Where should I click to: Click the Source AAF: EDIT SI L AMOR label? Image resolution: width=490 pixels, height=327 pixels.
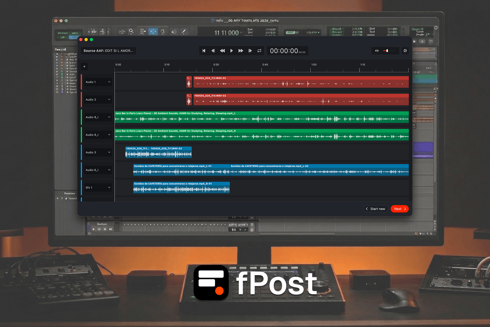108,51
